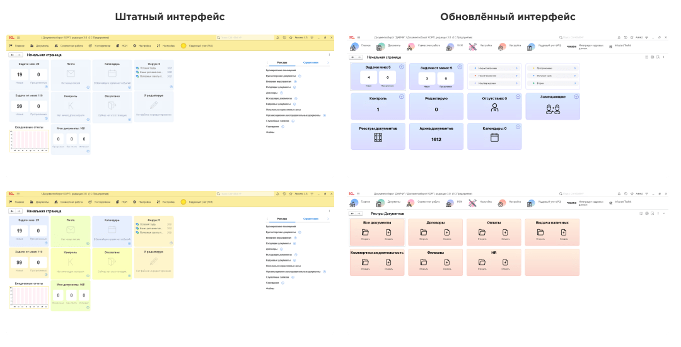Screen dimensions: 681x347
Task: Select Истекает срок row
Action: (552, 76)
